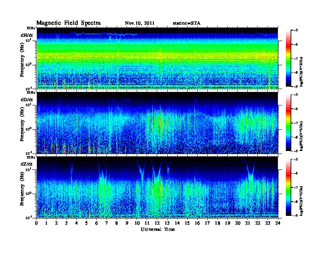Select the dH/dt spectrogram plot area
331x256 pixels.
click(157, 58)
